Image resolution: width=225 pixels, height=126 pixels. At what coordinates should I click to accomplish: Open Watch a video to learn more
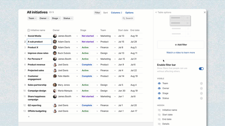[180, 52]
